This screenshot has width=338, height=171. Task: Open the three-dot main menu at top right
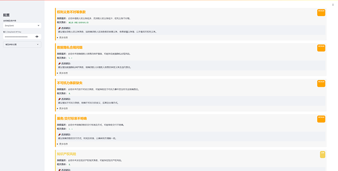click(333, 5)
